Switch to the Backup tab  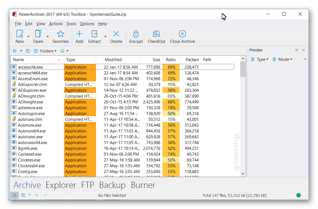tap(112, 185)
